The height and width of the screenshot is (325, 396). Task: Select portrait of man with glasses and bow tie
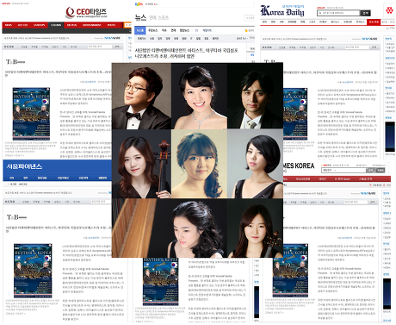(x=141, y=96)
